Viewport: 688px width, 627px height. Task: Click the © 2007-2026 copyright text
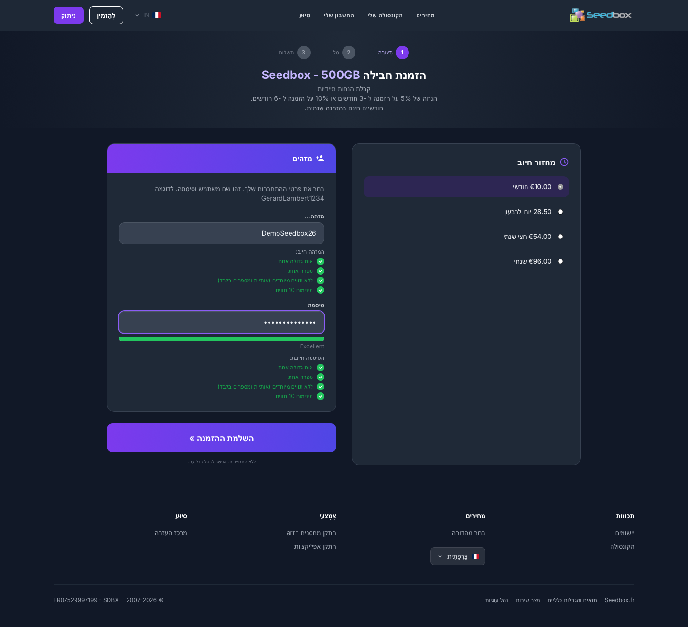coord(145,600)
